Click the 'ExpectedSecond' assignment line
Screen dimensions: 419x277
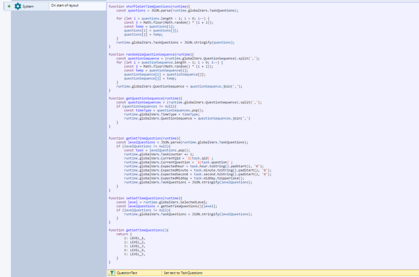click(x=198, y=174)
